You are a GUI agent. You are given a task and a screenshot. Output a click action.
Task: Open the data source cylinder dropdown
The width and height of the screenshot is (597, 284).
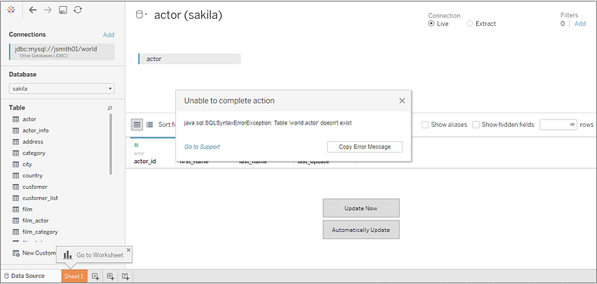[x=141, y=15]
